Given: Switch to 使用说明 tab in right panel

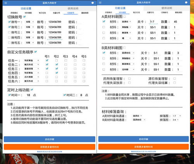Looking at the screenshot, I should pos(167,8).
